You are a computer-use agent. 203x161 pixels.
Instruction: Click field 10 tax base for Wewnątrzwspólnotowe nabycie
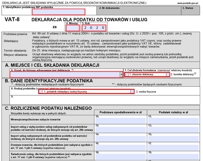(121, 121)
